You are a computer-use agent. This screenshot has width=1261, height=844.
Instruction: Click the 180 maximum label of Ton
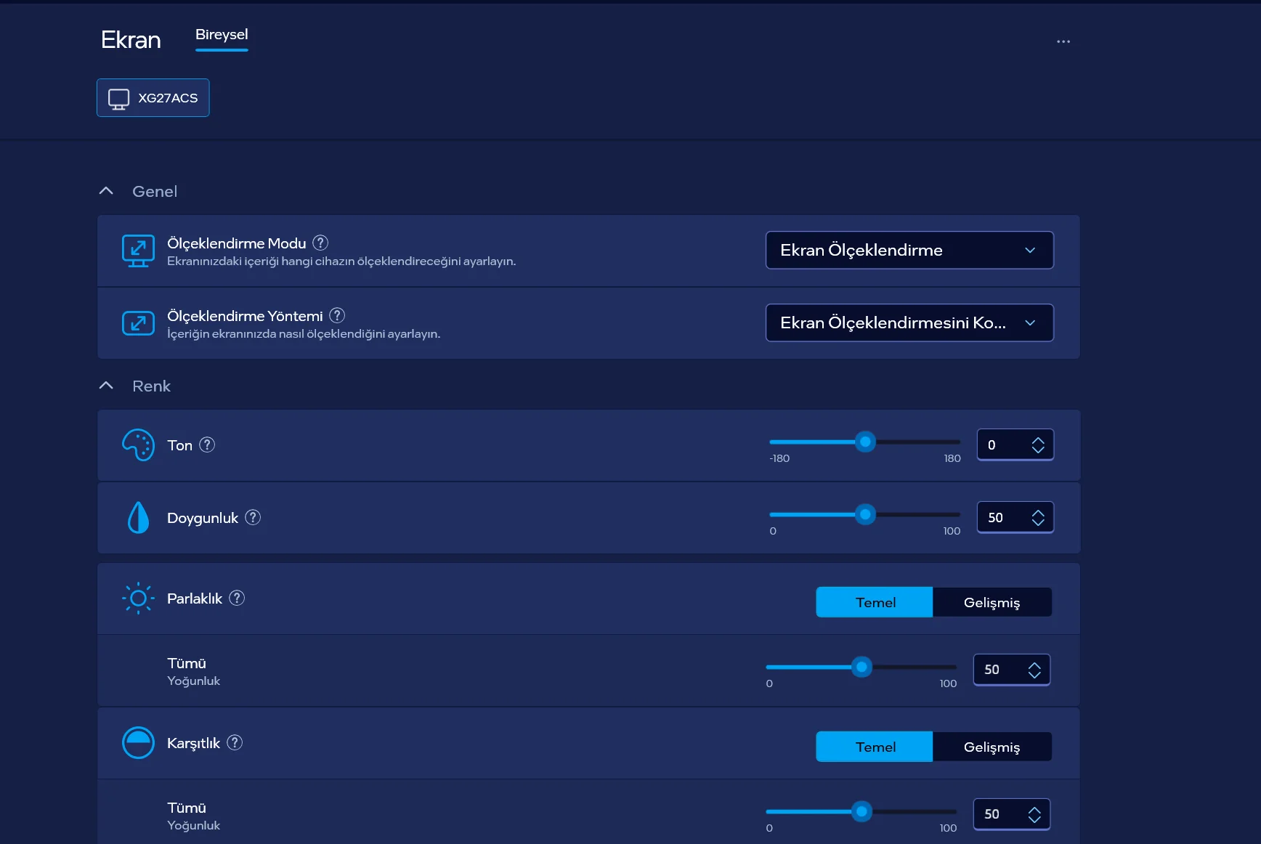pos(952,458)
